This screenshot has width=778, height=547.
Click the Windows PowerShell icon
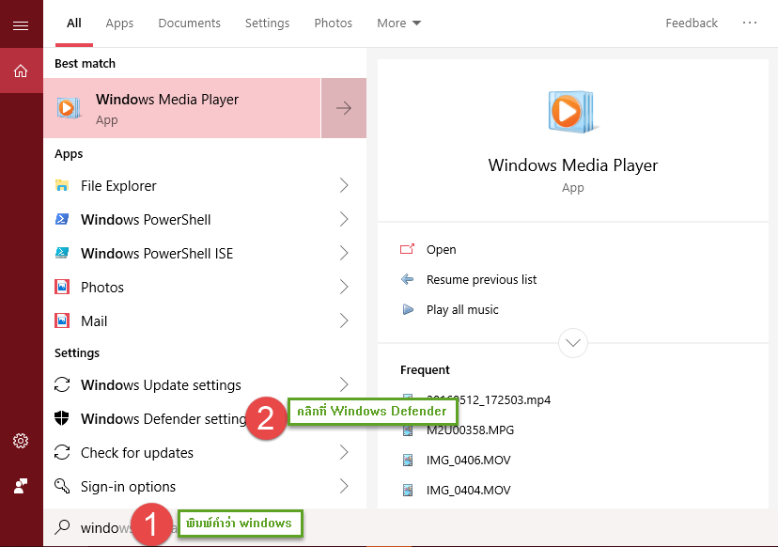[63, 219]
